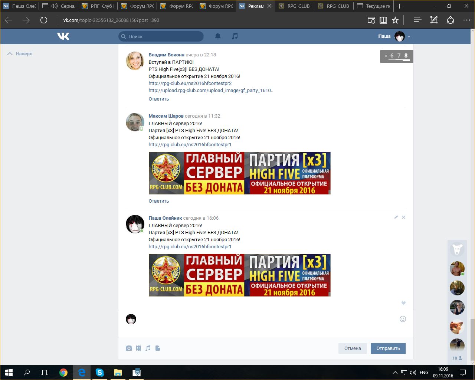Add page to favorites with star icon
Screen dimensions: 475x380
click(x=395, y=20)
